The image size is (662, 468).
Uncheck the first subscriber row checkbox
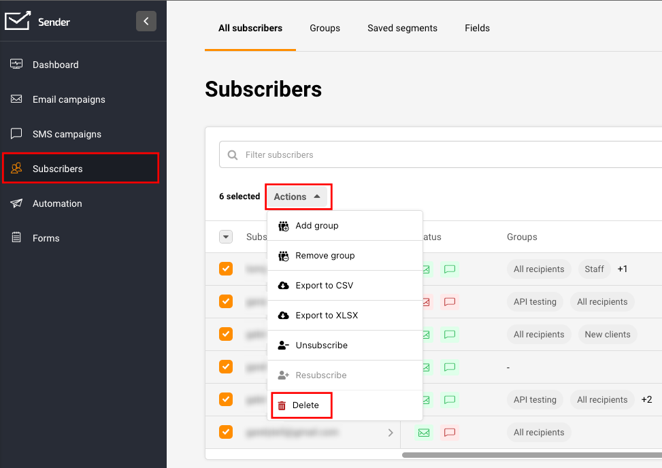pos(226,269)
